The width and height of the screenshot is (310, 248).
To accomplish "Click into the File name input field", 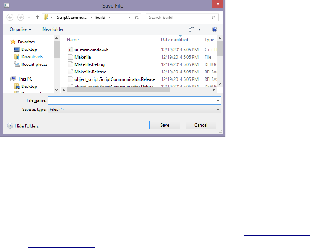I will click(x=132, y=100).
